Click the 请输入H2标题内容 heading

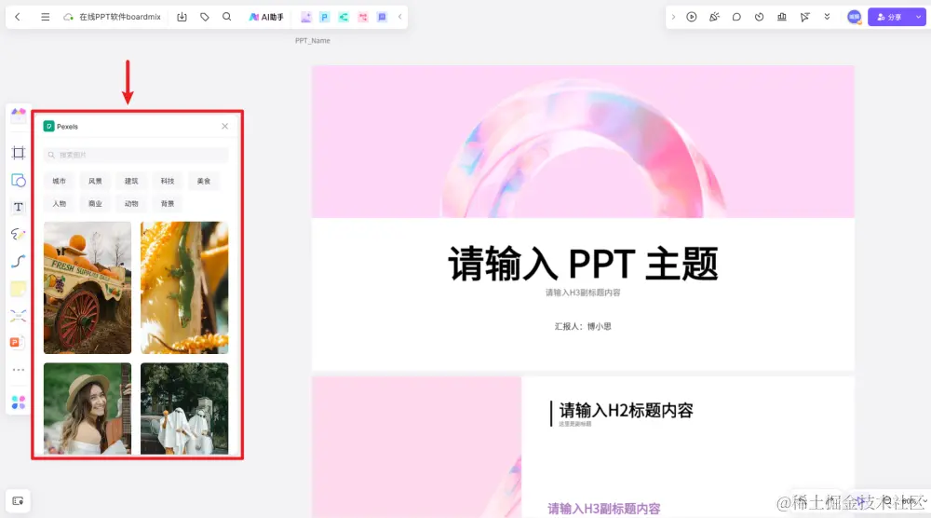pos(626,410)
